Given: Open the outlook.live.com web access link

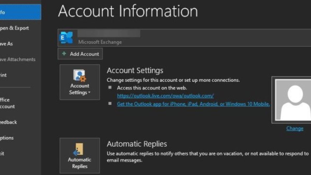Looking at the screenshot, I should pyautogui.click(x=165, y=96).
